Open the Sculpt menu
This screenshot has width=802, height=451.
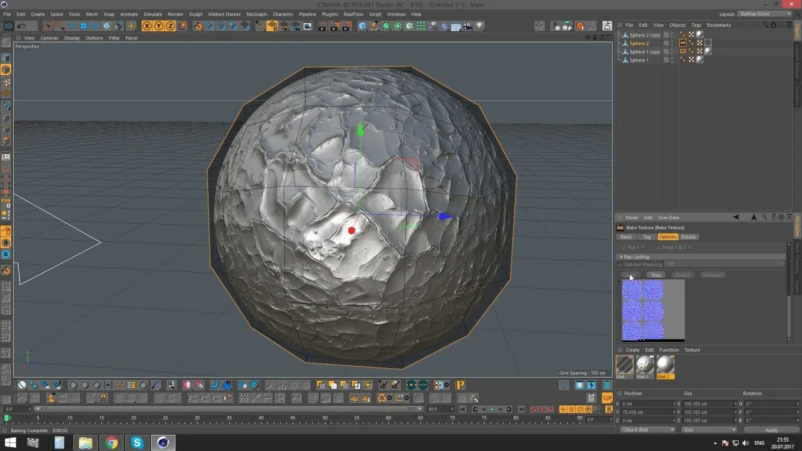tap(195, 14)
